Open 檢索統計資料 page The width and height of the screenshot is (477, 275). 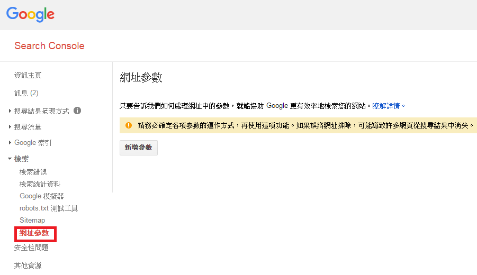coord(40,184)
